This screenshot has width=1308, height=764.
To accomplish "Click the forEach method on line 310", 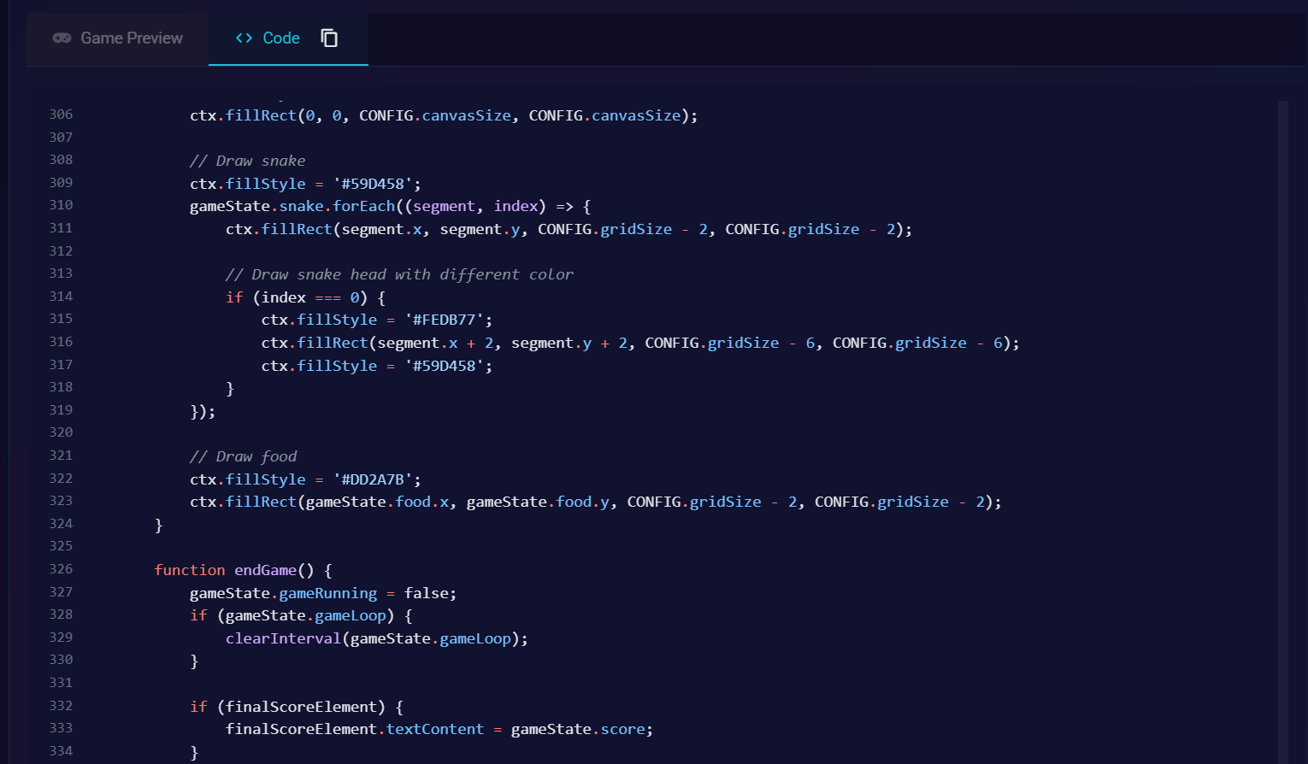I will tap(363, 205).
